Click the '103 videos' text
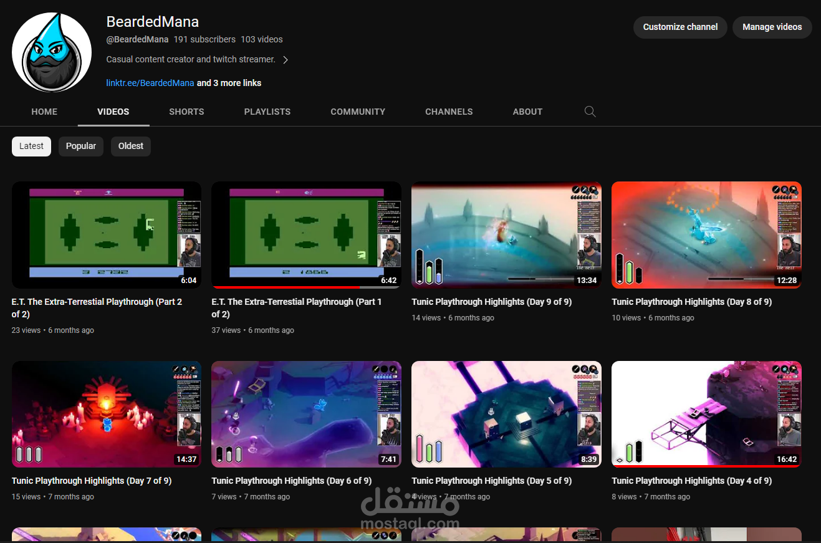Viewport: 821px width, 543px height. tap(262, 39)
